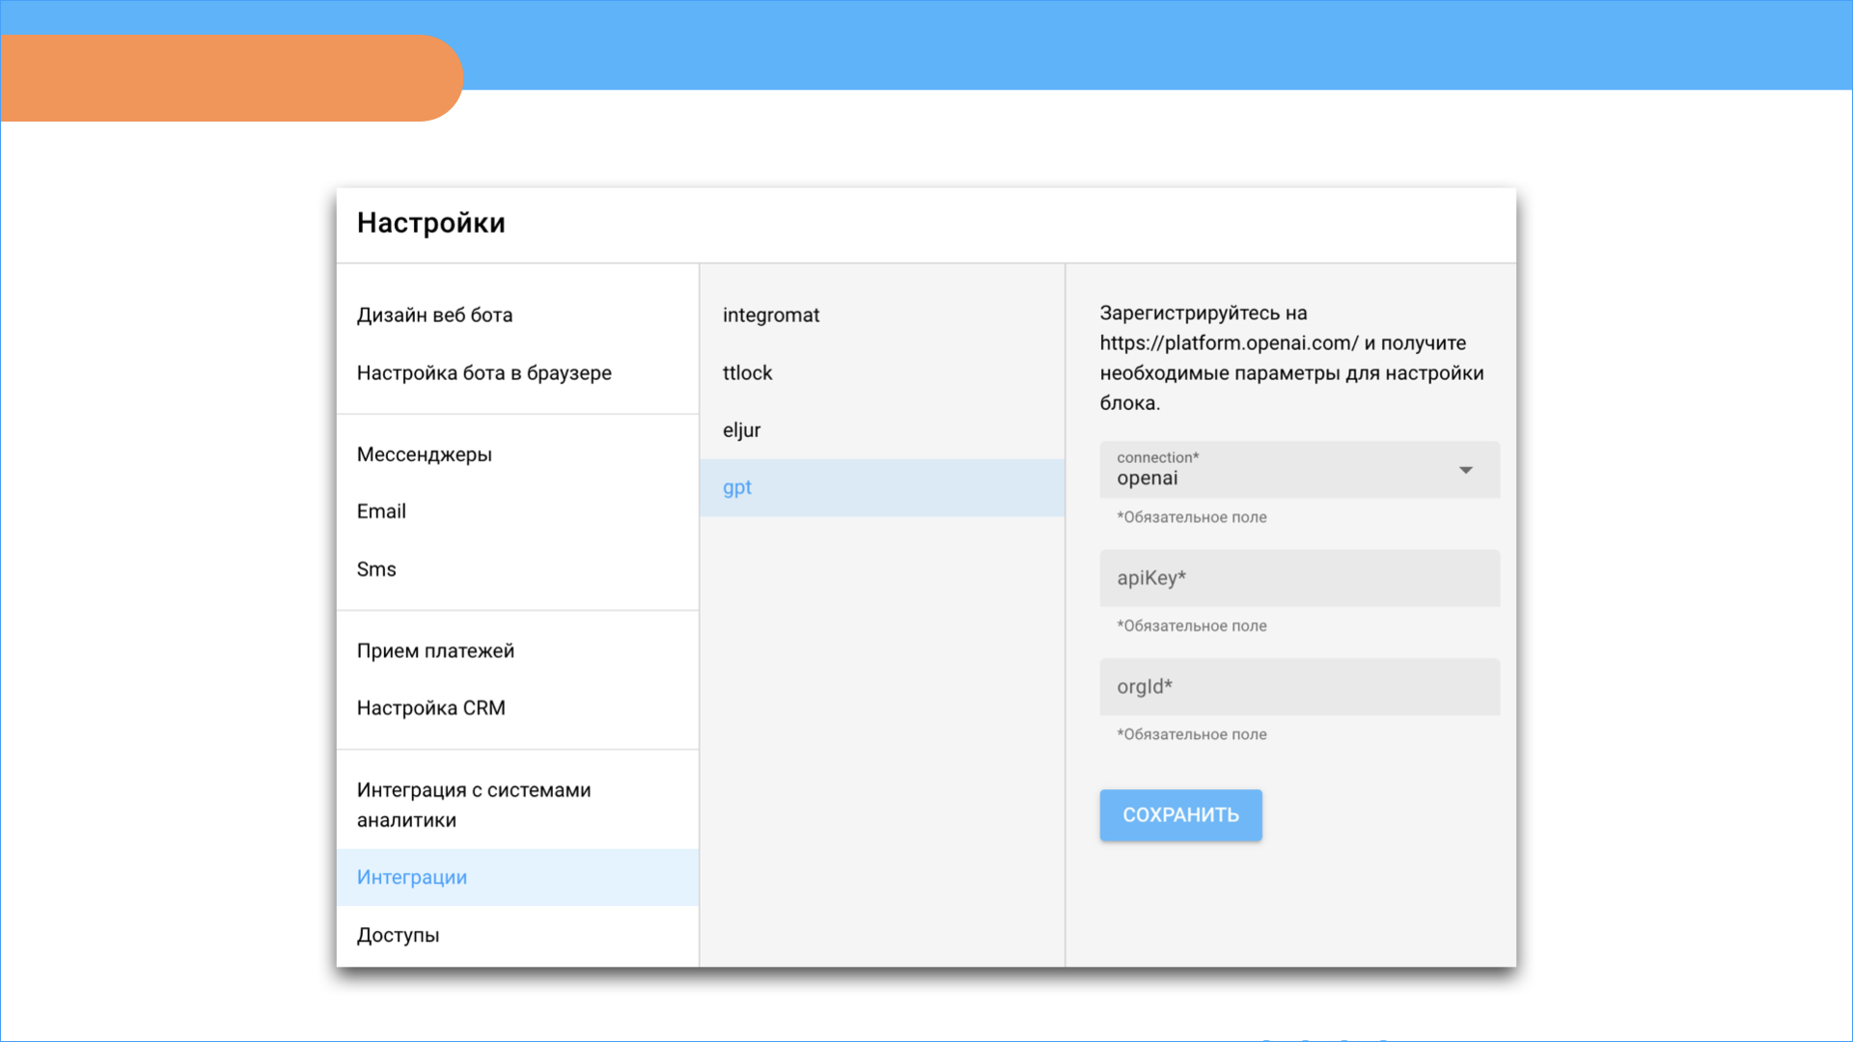Click the Обязательное поле hint under apiKey
1853x1042 pixels.
(1192, 626)
